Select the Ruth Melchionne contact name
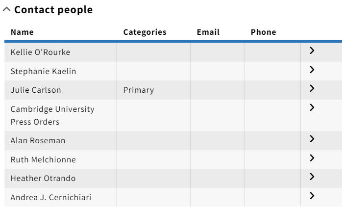Screen dimensions: 342x209 pyautogui.click(x=43, y=159)
